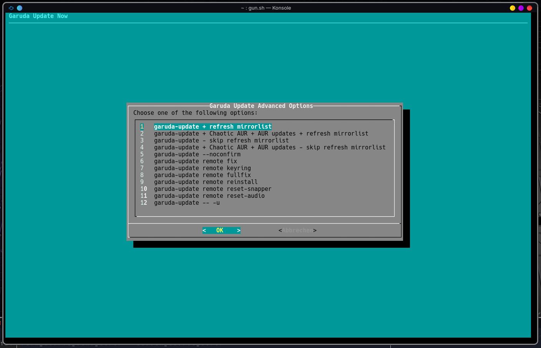541x348 pixels.
Task: Pick option 5 garuda-update --noconfirm
Action: pos(191,154)
